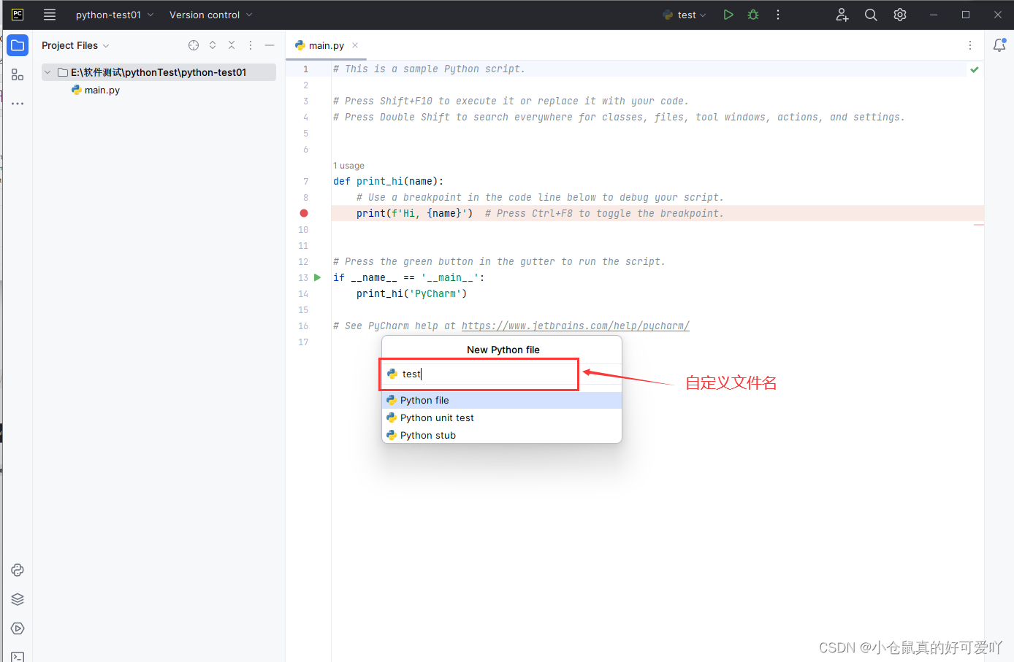The image size is (1014, 662).
Task: Click run gutter arrow on line 13
Action: pyautogui.click(x=318, y=277)
